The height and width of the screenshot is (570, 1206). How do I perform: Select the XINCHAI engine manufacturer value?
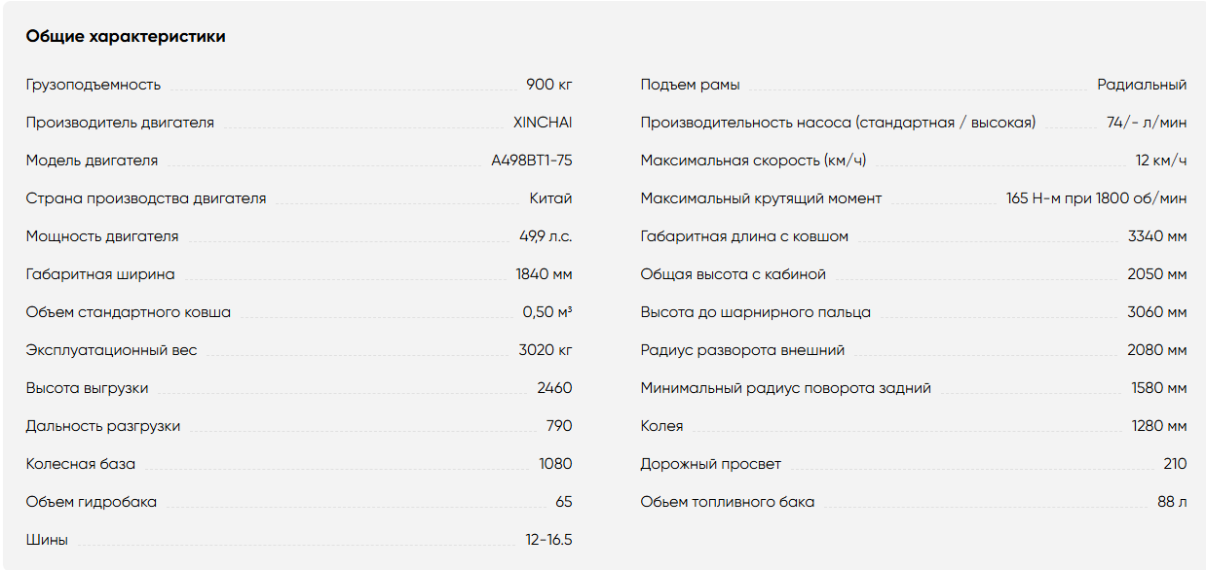(x=543, y=123)
